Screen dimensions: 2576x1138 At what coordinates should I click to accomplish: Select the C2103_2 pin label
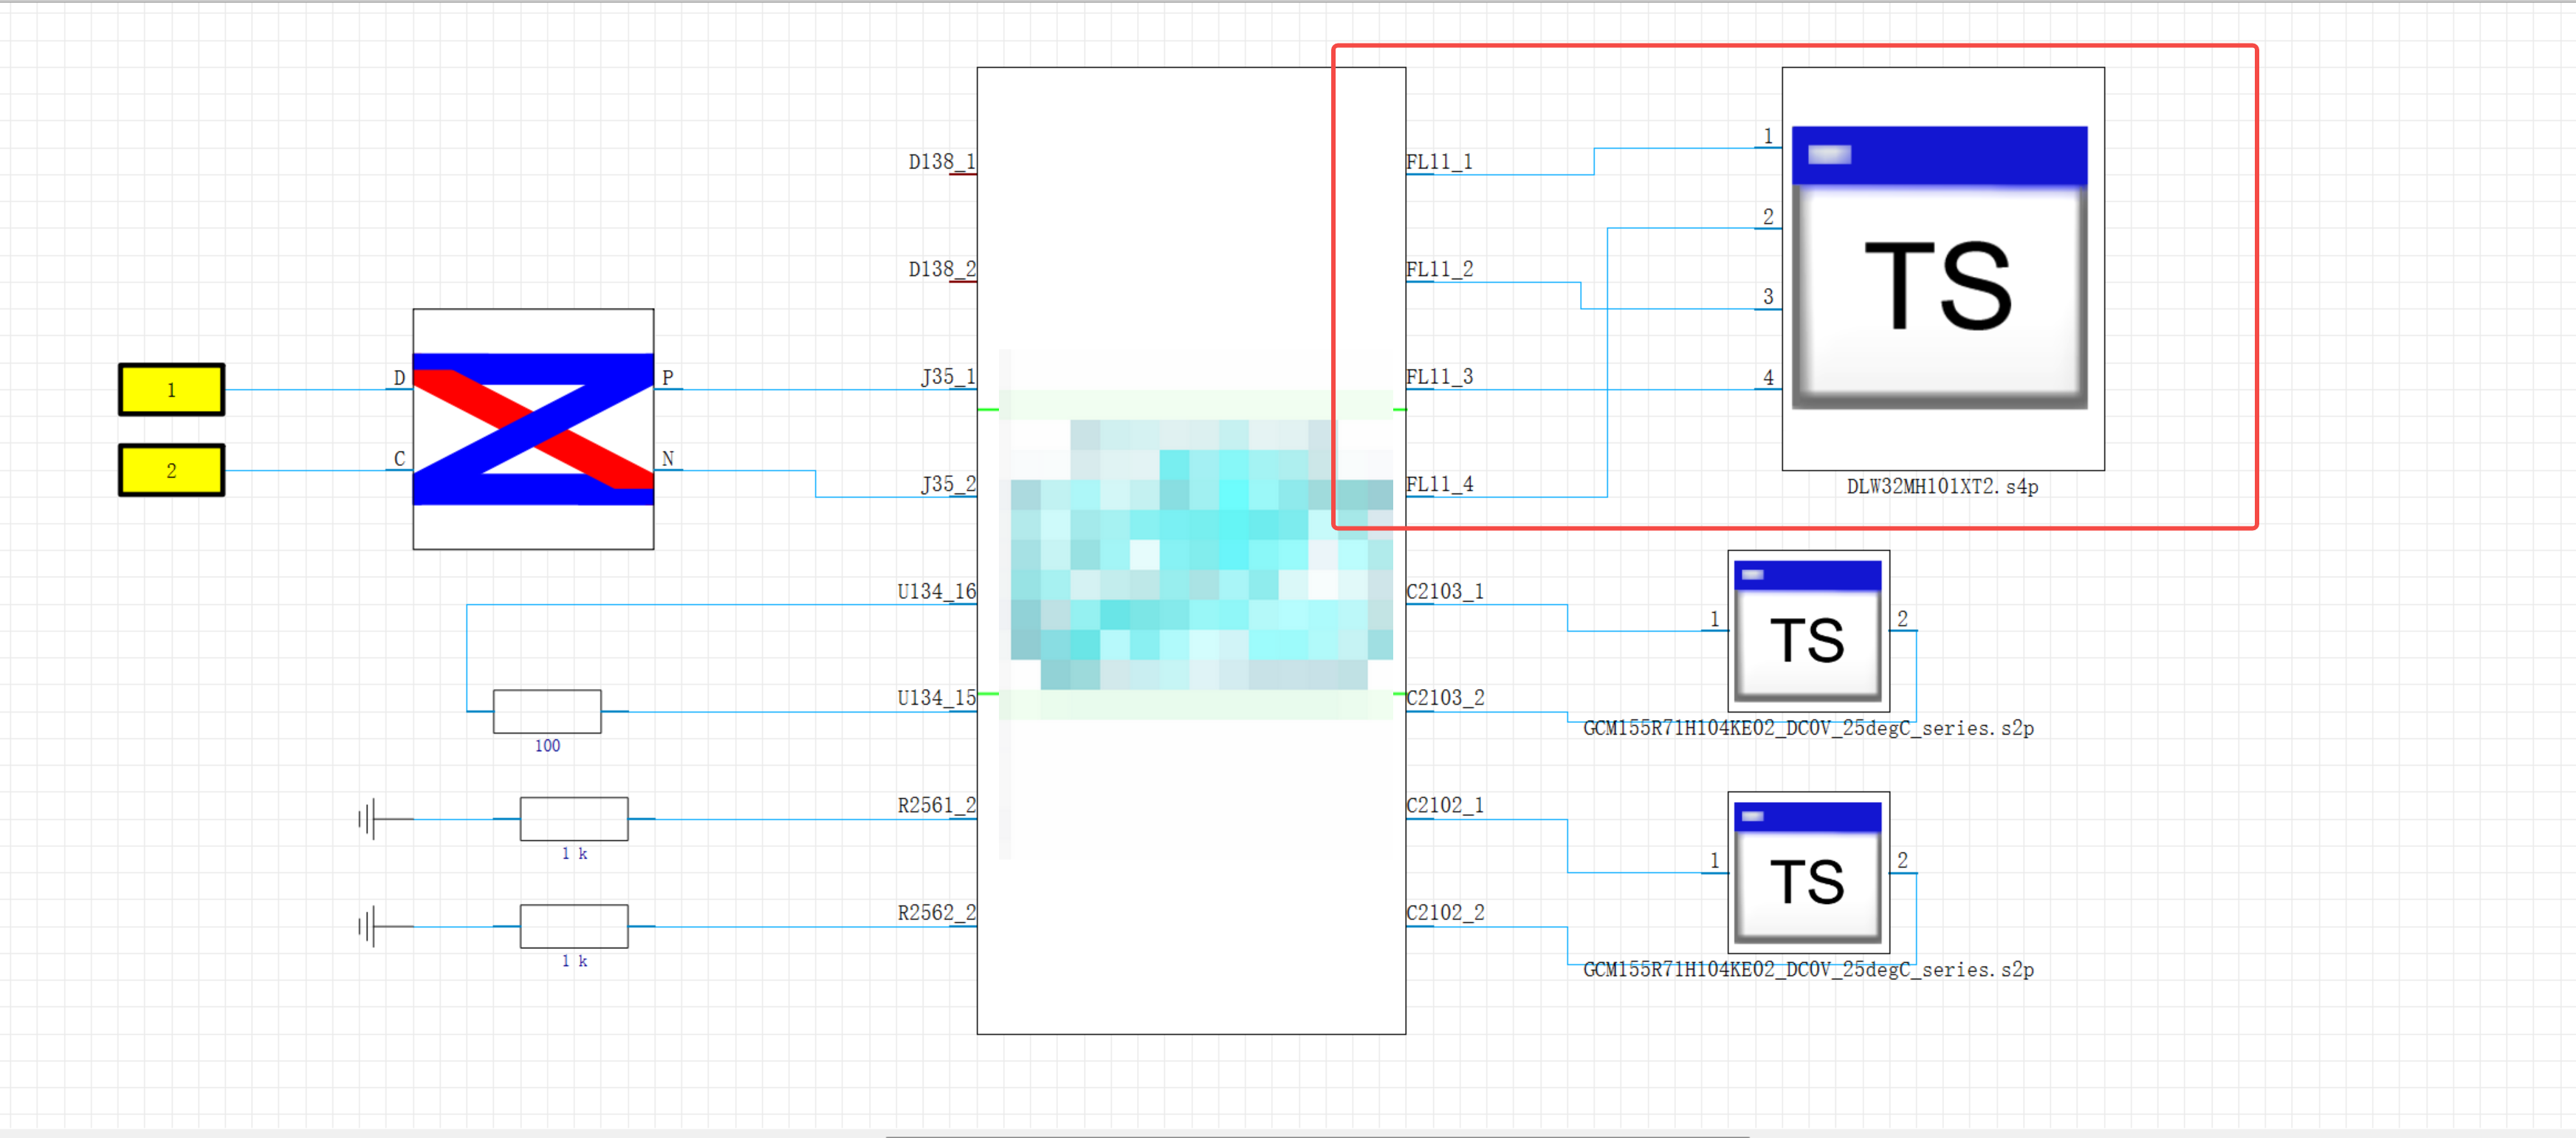pyautogui.click(x=1445, y=697)
